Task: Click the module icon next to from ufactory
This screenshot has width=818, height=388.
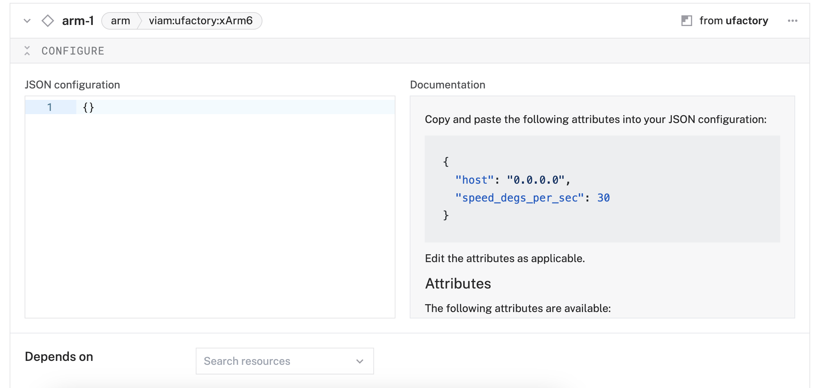Action: tap(686, 21)
